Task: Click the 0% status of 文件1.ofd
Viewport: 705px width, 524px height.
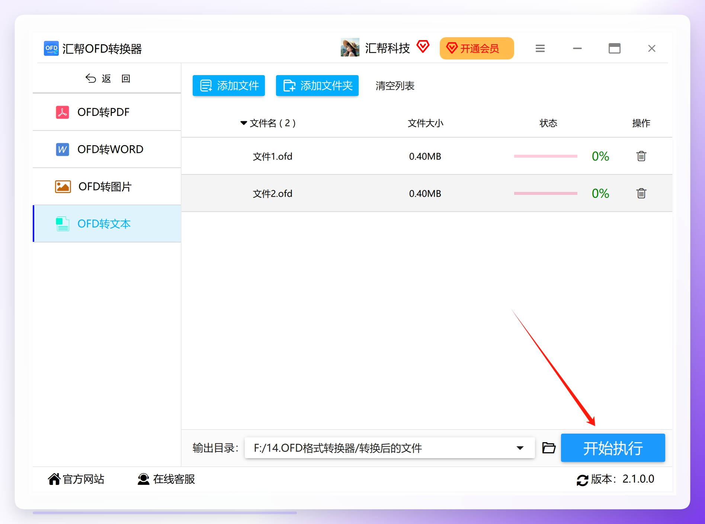Action: coord(600,156)
